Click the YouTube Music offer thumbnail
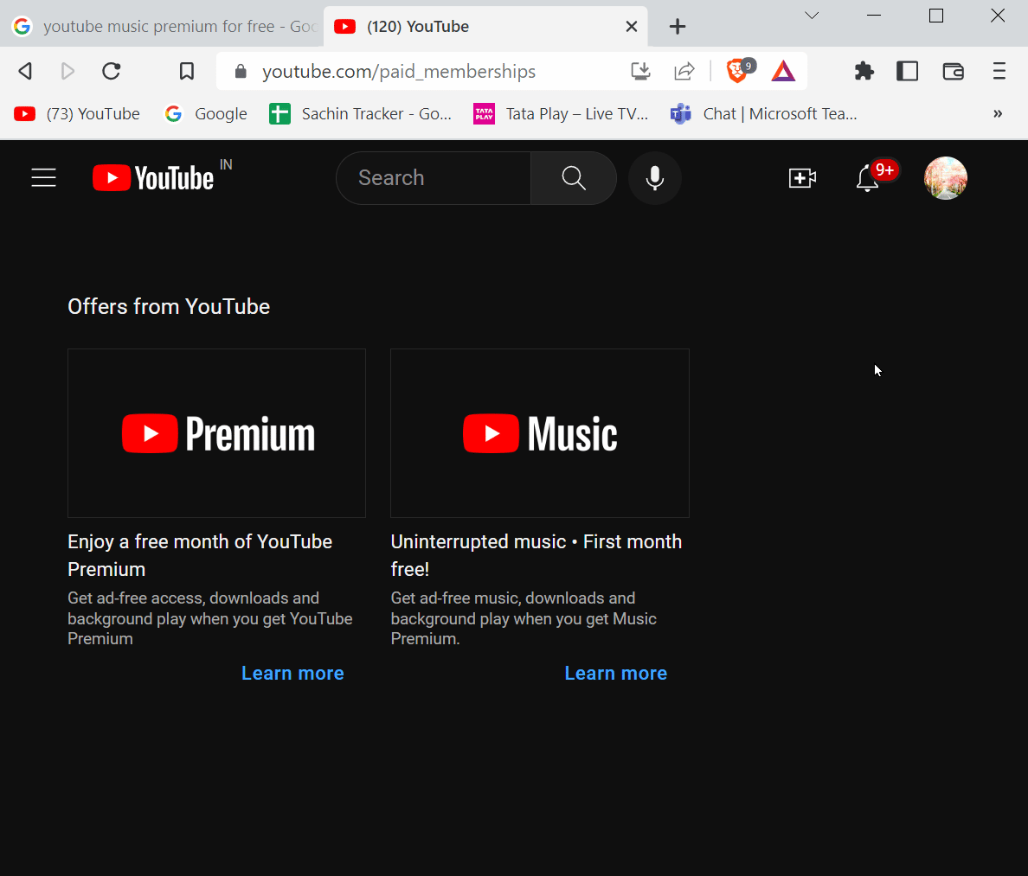The height and width of the screenshot is (876, 1028). pos(540,433)
